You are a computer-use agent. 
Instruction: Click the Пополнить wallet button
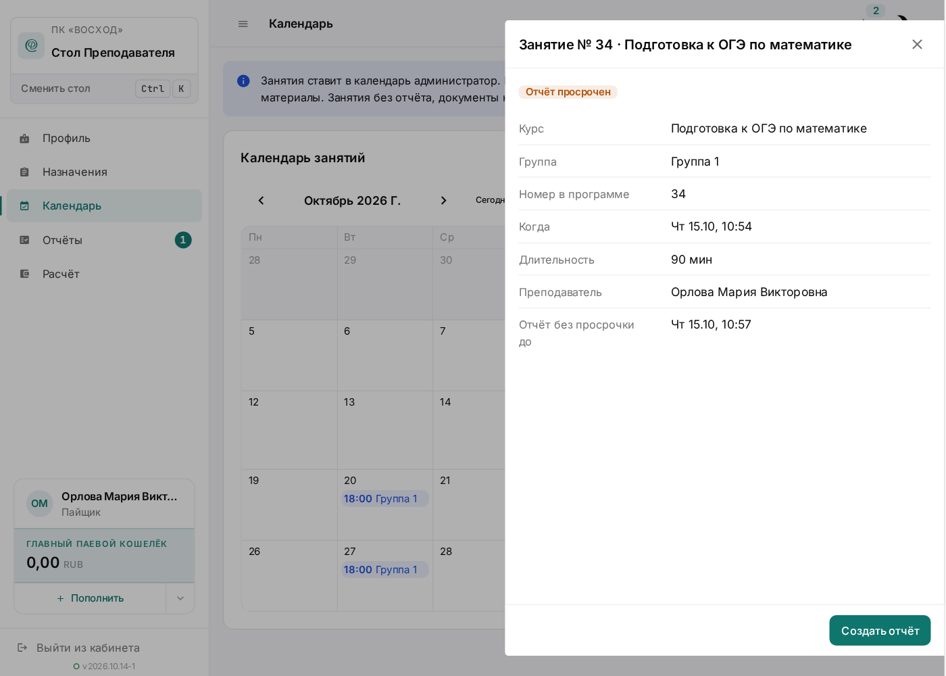91,598
